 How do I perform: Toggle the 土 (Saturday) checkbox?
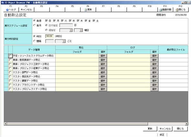point(94,21)
